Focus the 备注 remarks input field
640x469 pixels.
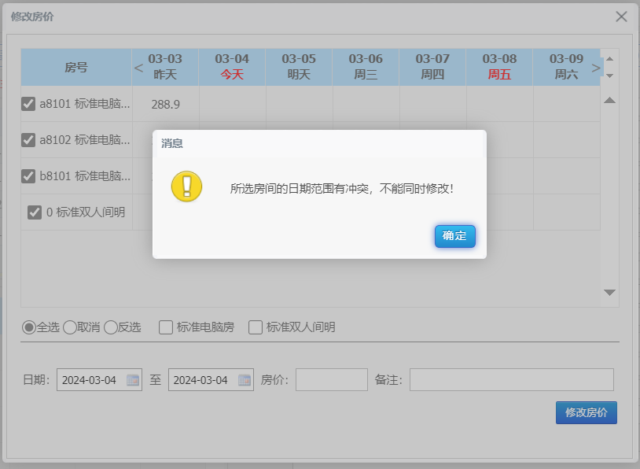point(512,380)
